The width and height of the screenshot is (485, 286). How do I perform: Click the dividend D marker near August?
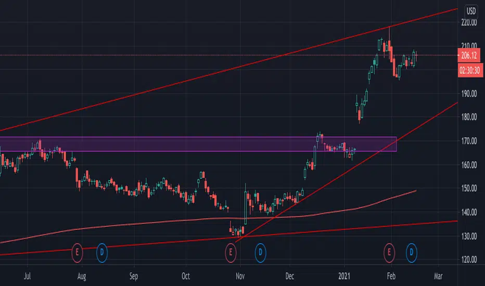pos(102,253)
